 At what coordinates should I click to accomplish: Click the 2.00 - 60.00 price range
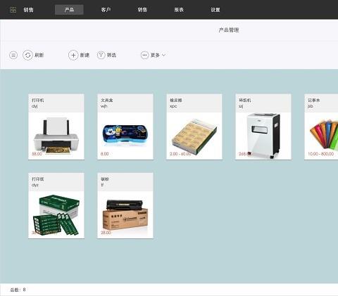[x=180, y=154]
